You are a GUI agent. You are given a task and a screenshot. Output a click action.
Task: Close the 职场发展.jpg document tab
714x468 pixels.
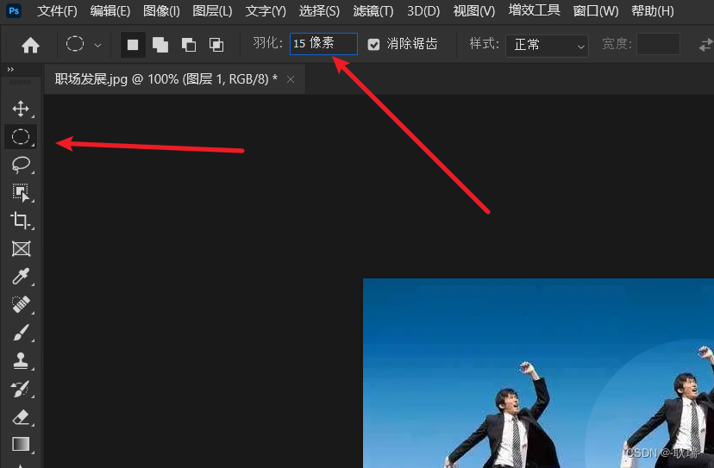291,79
